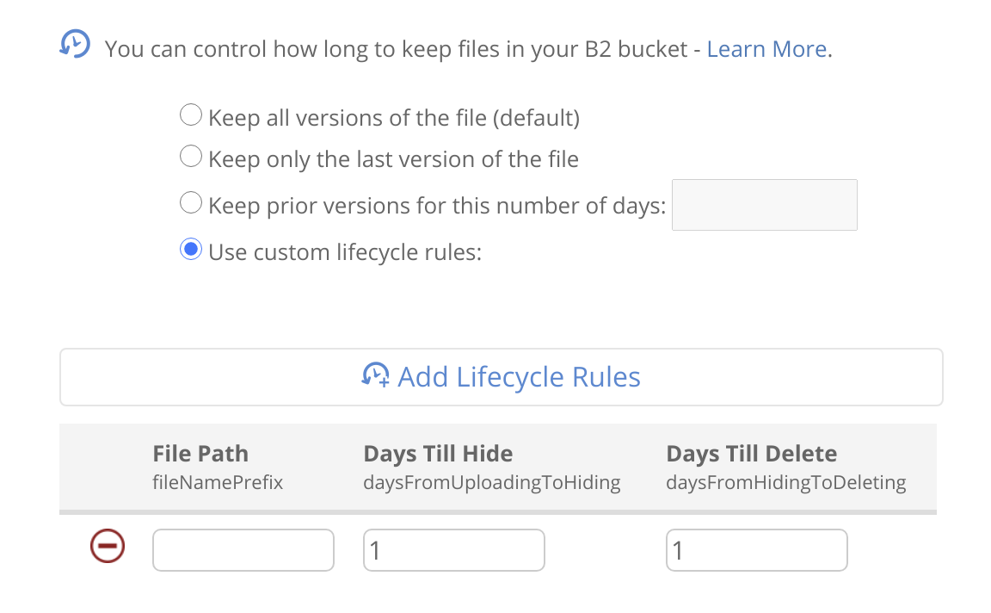Click the Days Till Hide column header
This screenshot has width=991, height=613.
438,454
